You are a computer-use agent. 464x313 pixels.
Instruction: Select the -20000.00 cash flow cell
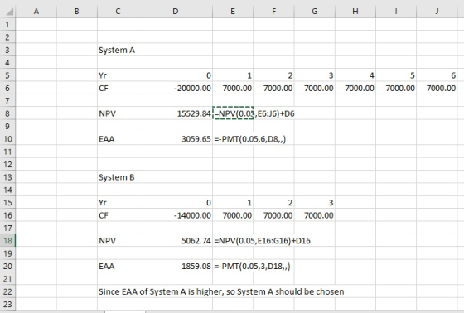pos(175,88)
